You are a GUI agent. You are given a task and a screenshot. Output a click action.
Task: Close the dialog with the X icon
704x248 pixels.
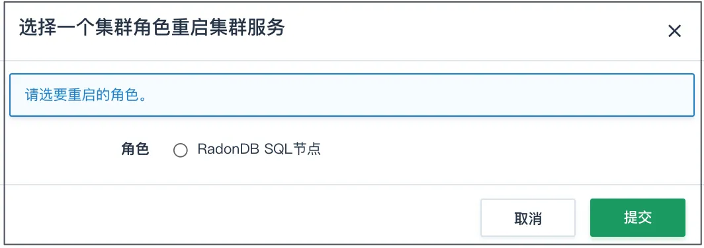click(x=674, y=31)
